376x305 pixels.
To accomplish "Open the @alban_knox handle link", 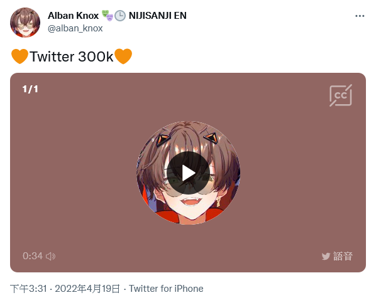I will pyautogui.click(x=75, y=28).
